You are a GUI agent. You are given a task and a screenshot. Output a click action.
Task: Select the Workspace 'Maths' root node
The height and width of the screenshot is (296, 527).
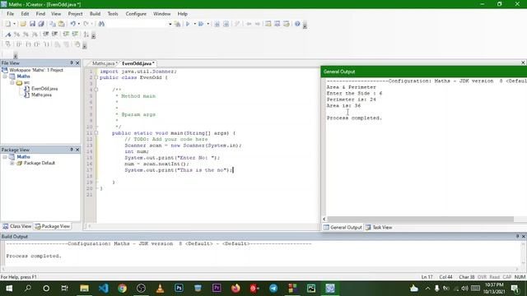pos(36,70)
